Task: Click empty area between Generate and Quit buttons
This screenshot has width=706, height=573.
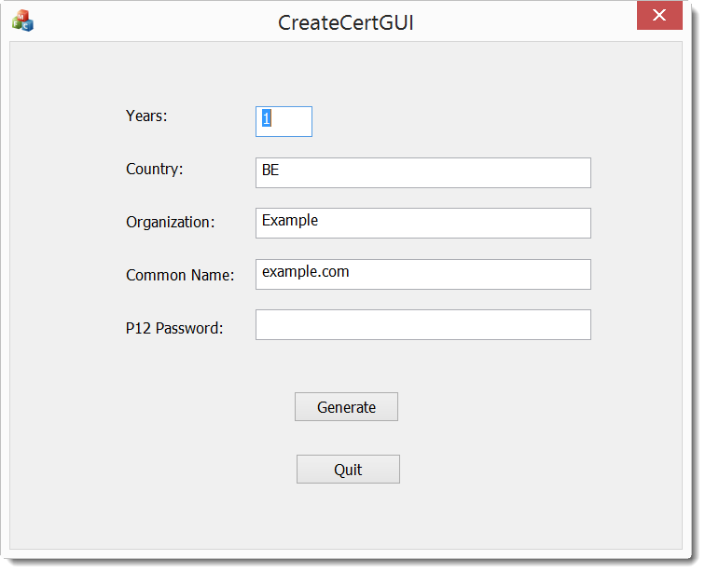Action: pos(347,438)
